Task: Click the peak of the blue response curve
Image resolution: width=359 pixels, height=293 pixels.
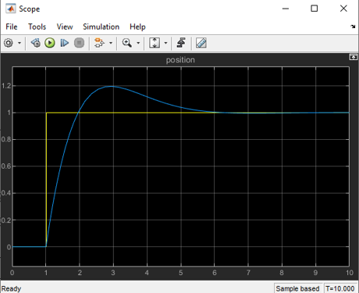Action: 112,86
